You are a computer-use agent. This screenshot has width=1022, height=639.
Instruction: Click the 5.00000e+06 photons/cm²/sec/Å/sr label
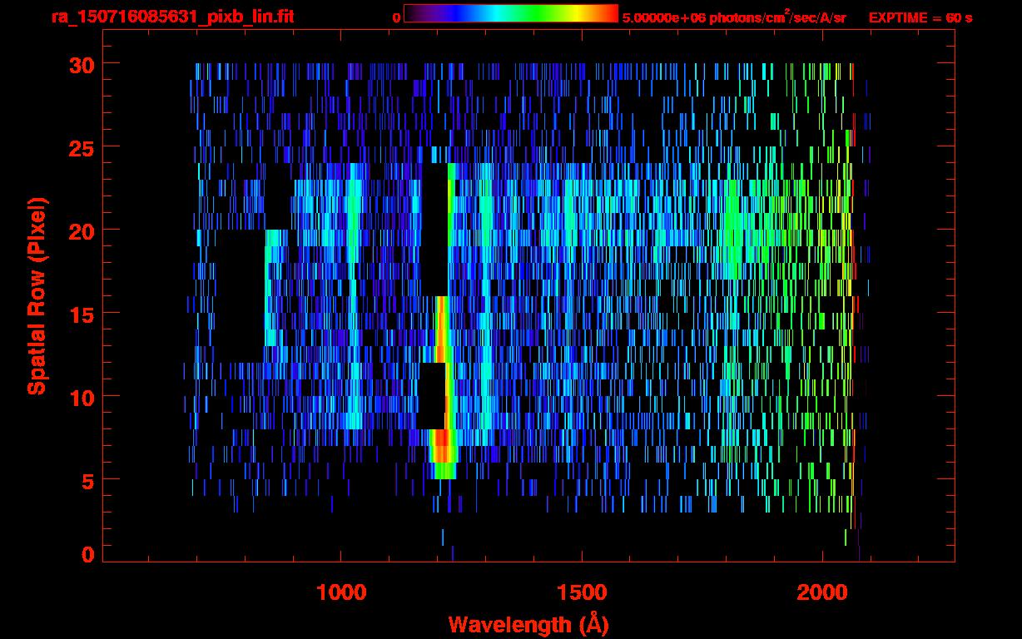(x=734, y=17)
